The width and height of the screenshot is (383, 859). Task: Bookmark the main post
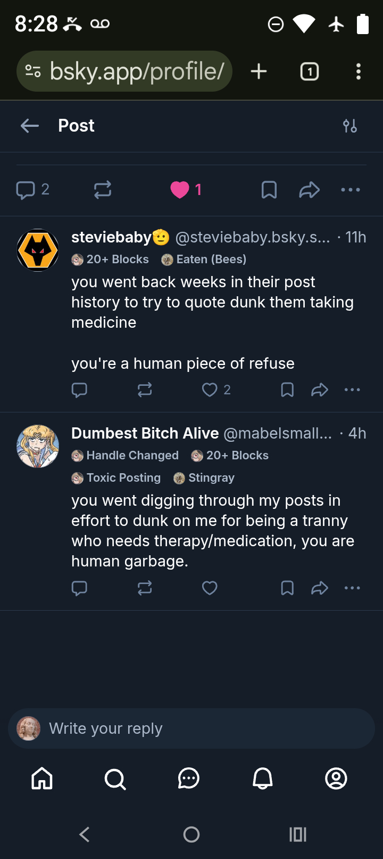pyautogui.click(x=269, y=190)
